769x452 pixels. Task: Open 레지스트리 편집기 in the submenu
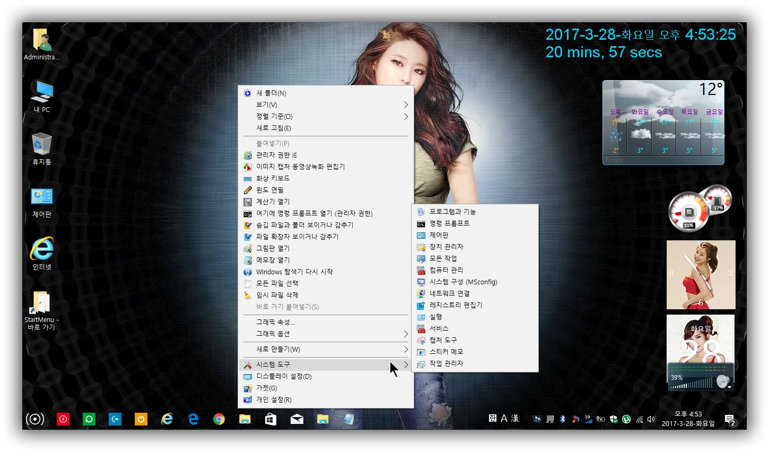[475, 305]
